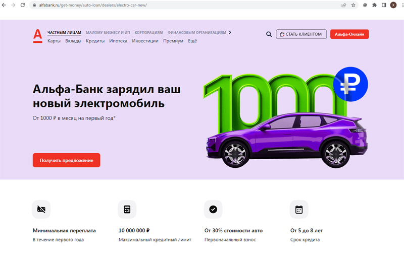Click the Альфа-Банк зарядил headline
This screenshot has width=404, height=255.
point(107,96)
